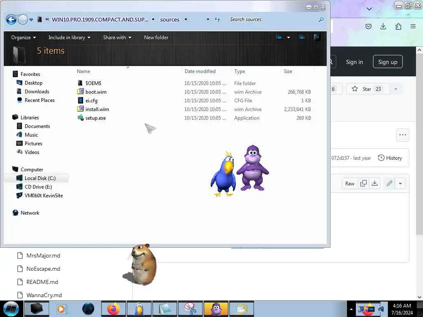
Task: Open the Organize menu
Action: (x=24, y=38)
